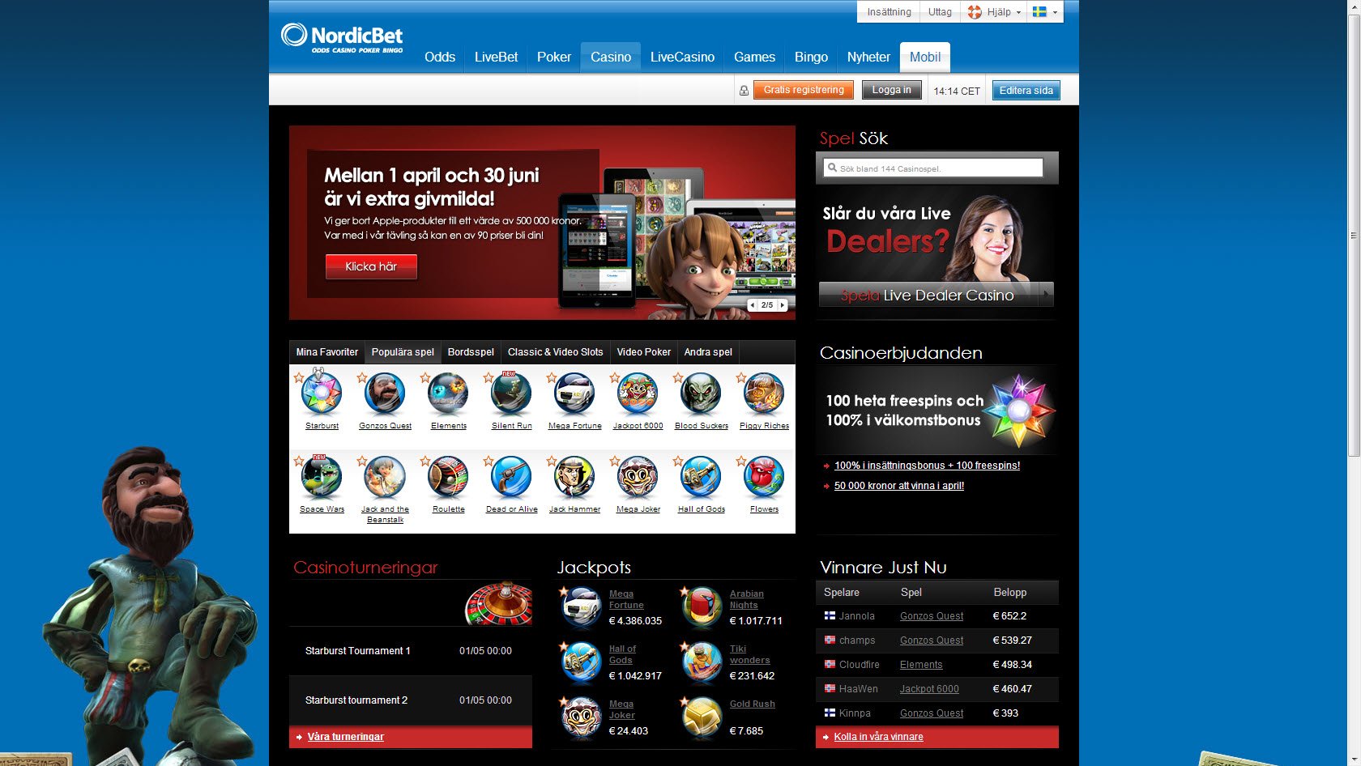Toggle favorite star on Flowers
The height and width of the screenshot is (766, 1361).
[741, 461]
